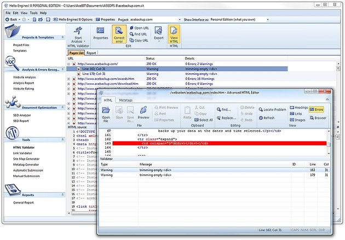Click the Correct error button
345x240 pixels.
[x=119, y=34]
